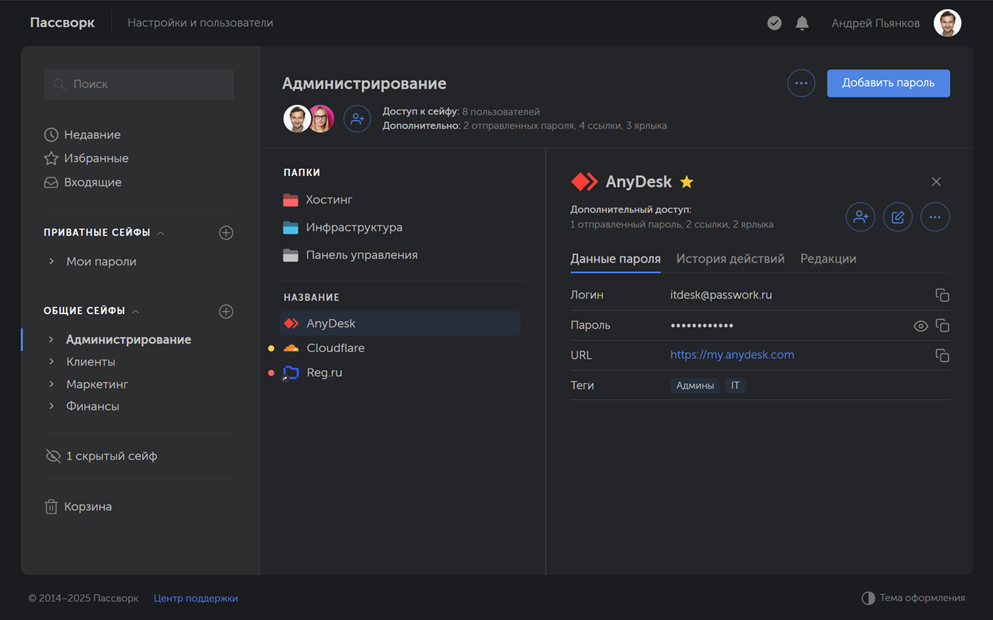The image size is (993, 620).
Task: Select Клиенты vault
Action: pyautogui.click(x=91, y=362)
